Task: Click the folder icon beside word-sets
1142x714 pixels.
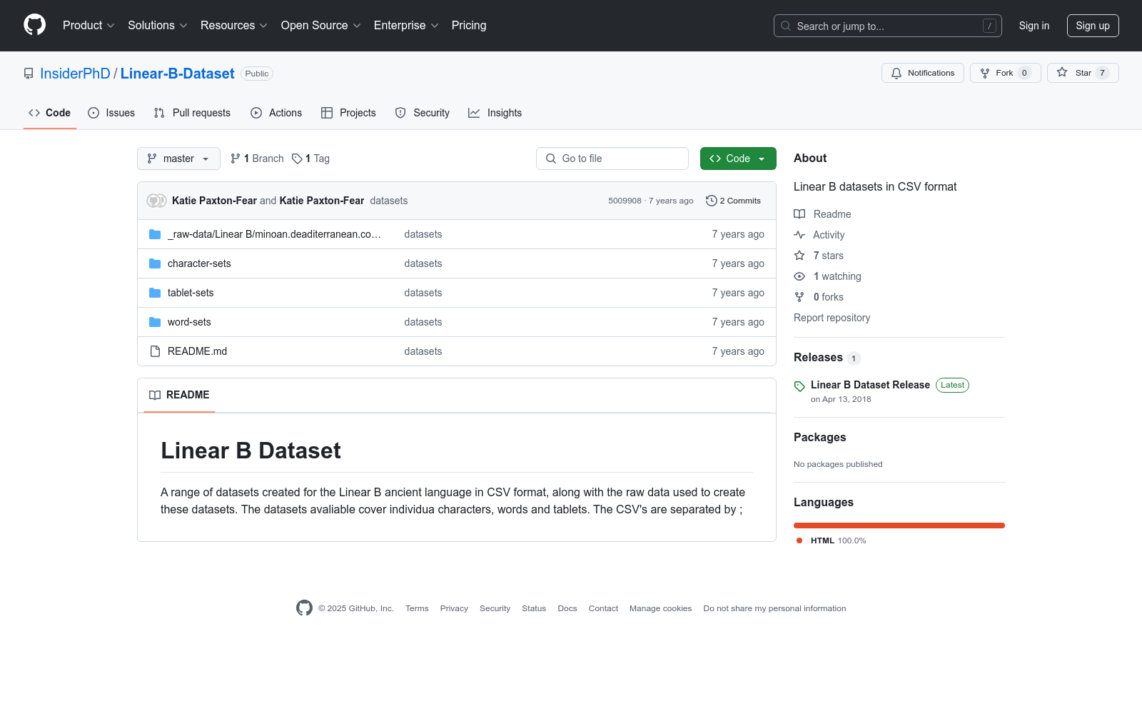Action: [155, 322]
